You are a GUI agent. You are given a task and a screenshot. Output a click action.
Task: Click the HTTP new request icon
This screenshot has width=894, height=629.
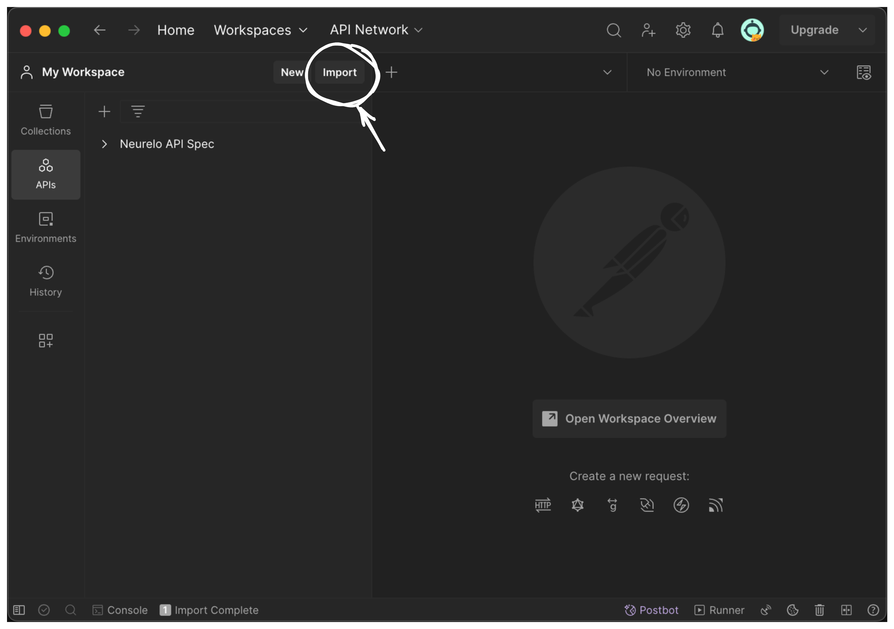coord(543,505)
